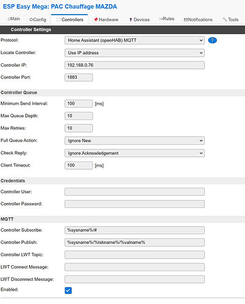Click the Max Retries field

[79, 128]
